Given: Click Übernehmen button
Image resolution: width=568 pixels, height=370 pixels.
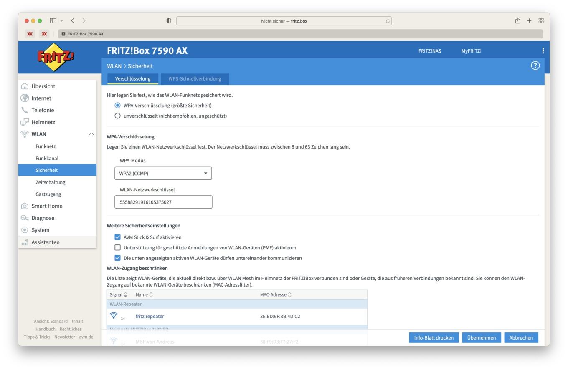Looking at the screenshot, I should [482, 338].
